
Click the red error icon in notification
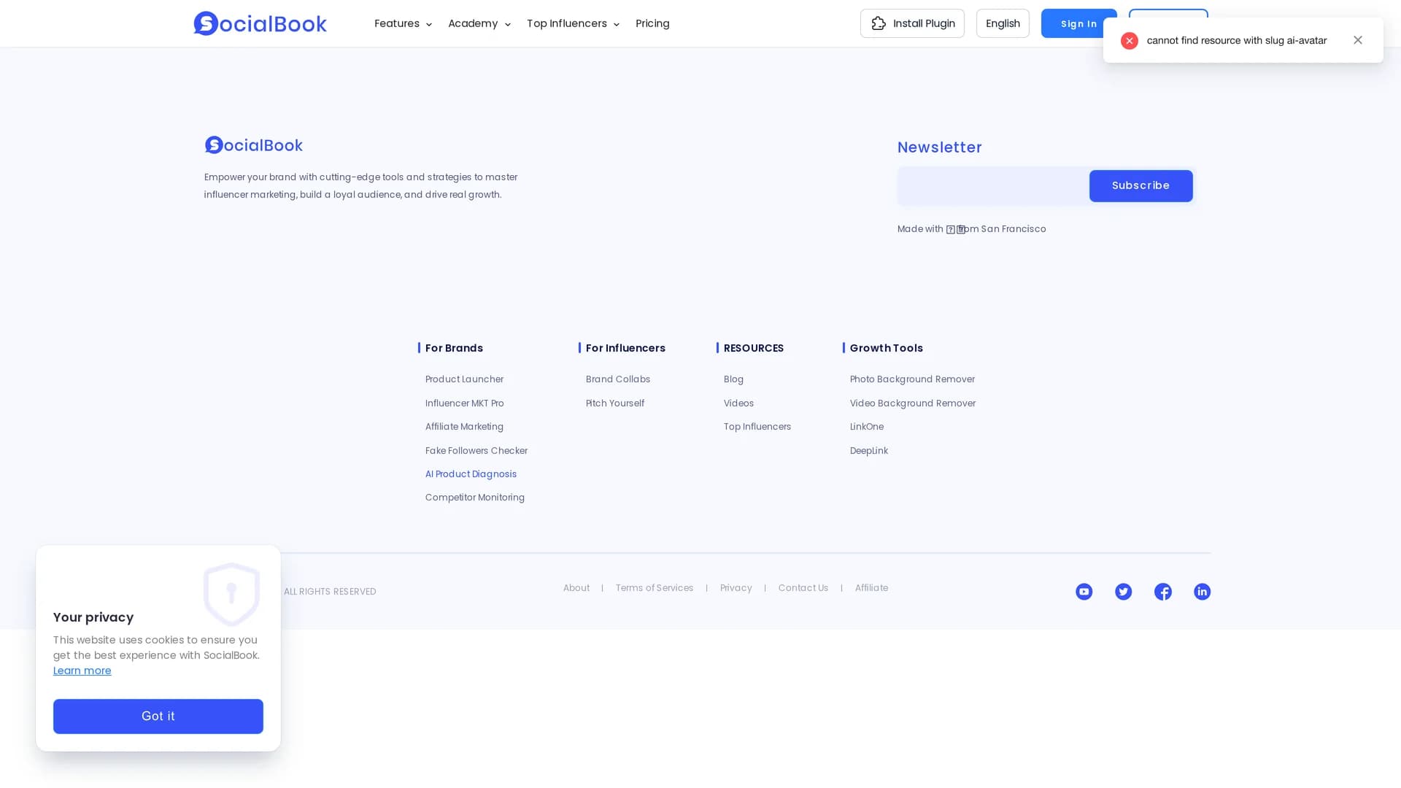[x=1129, y=41]
